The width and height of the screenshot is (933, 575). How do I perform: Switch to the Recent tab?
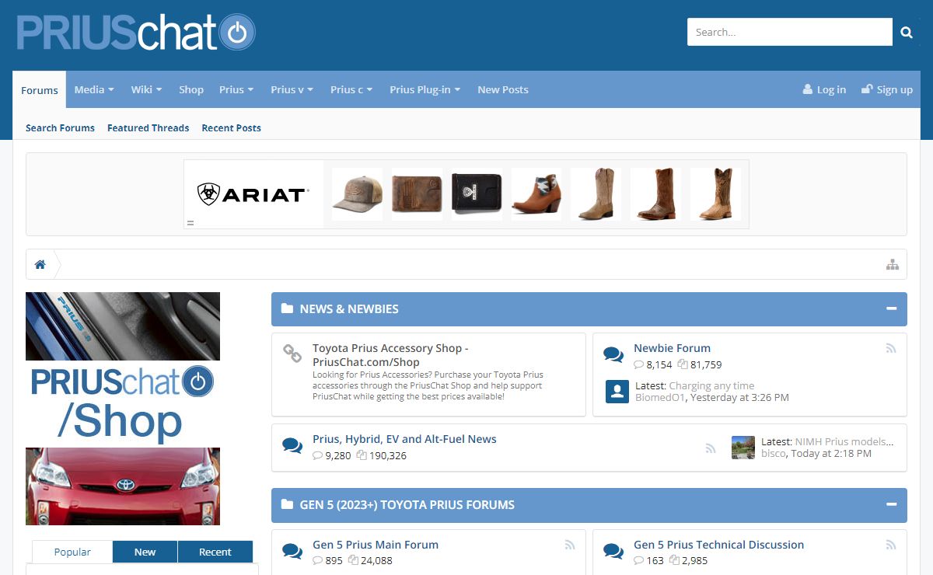(x=215, y=552)
